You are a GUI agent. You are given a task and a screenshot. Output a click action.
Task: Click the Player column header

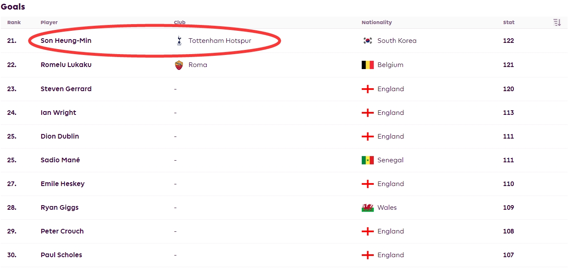[x=49, y=22]
